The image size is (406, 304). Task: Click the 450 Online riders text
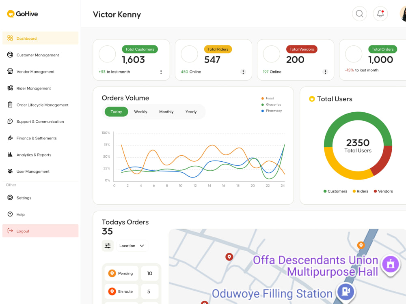(191, 72)
